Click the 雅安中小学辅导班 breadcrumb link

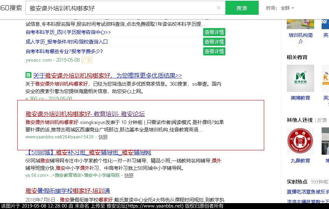point(102,175)
